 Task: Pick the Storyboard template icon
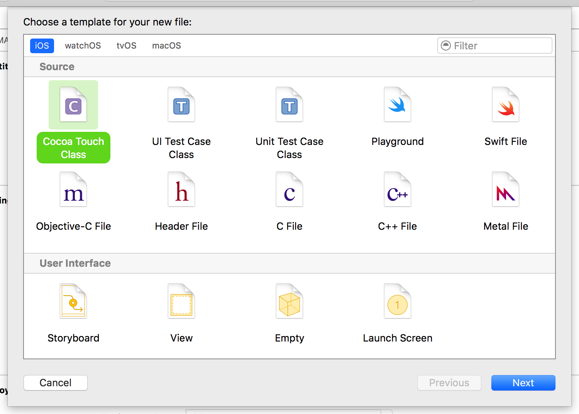point(73,301)
